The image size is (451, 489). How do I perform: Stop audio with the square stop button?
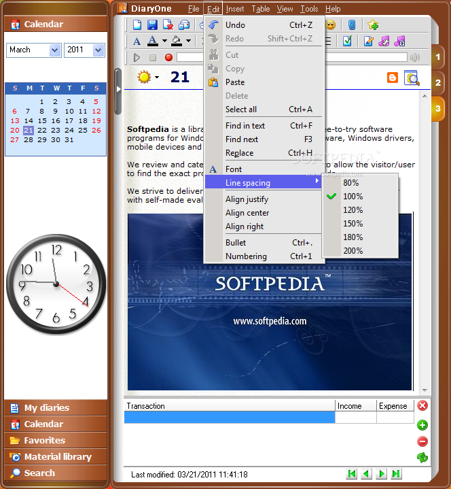click(x=153, y=57)
